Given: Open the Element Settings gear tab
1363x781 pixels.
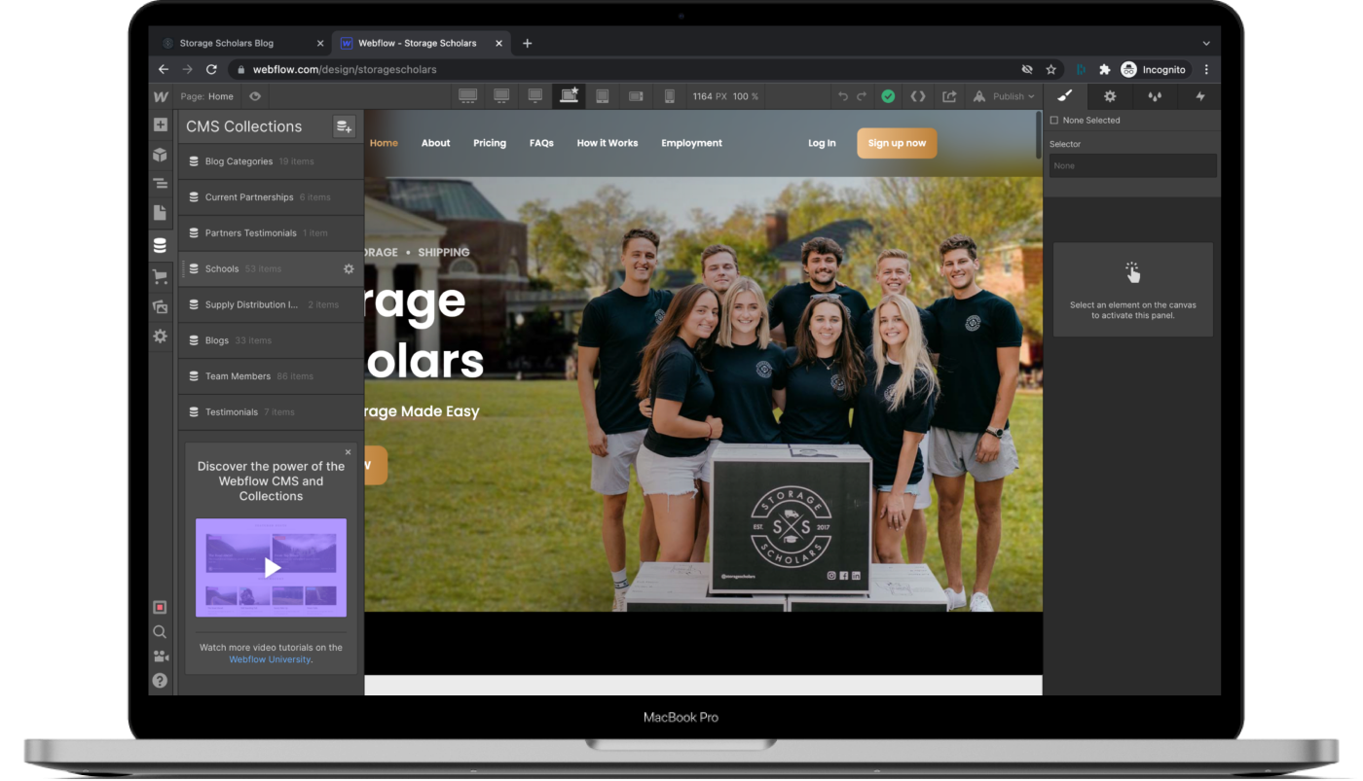Looking at the screenshot, I should point(1110,96).
